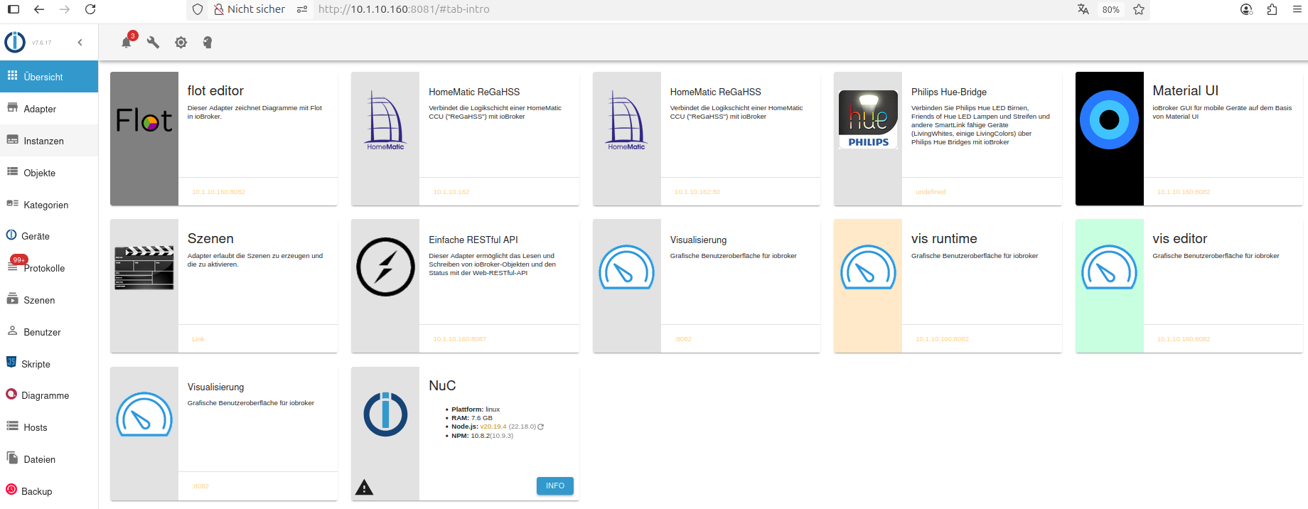Click the Node.js update refresh icon
Image resolution: width=1308 pixels, height=509 pixels.
pyautogui.click(x=540, y=427)
